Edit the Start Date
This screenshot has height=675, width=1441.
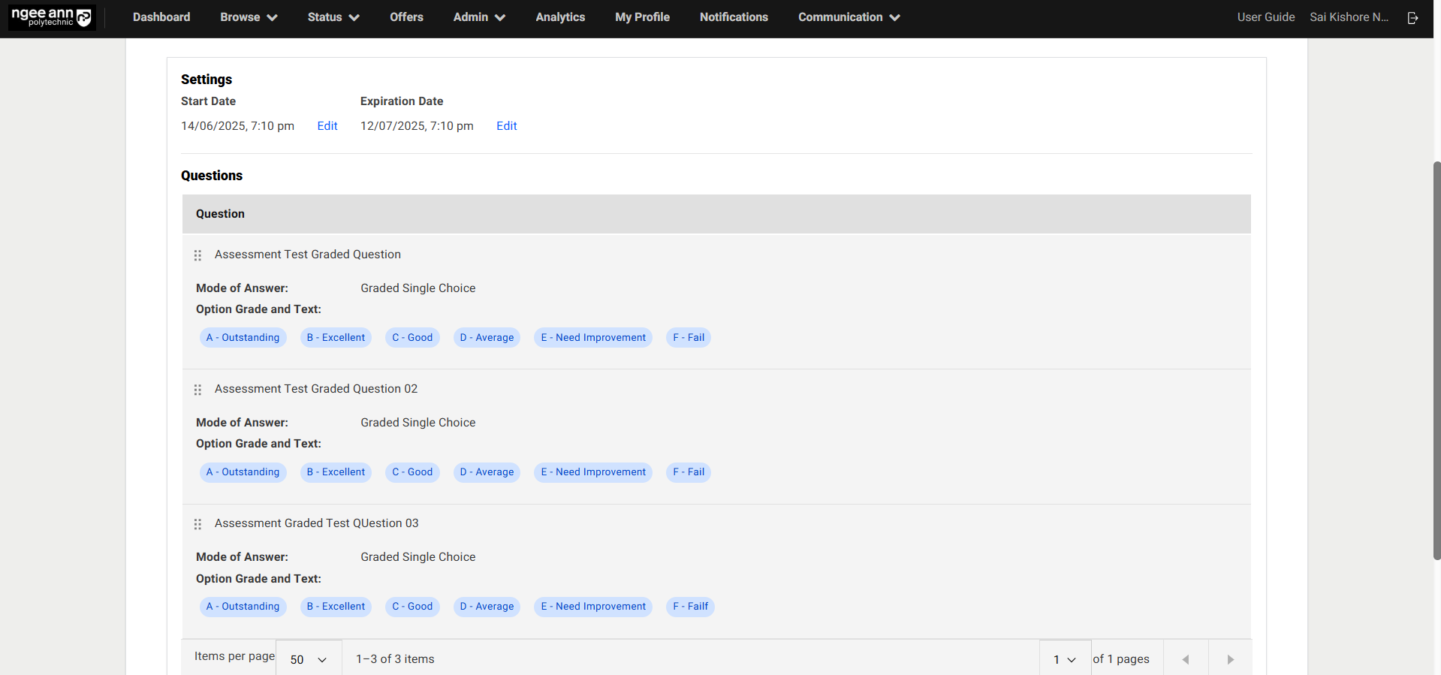click(x=327, y=126)
